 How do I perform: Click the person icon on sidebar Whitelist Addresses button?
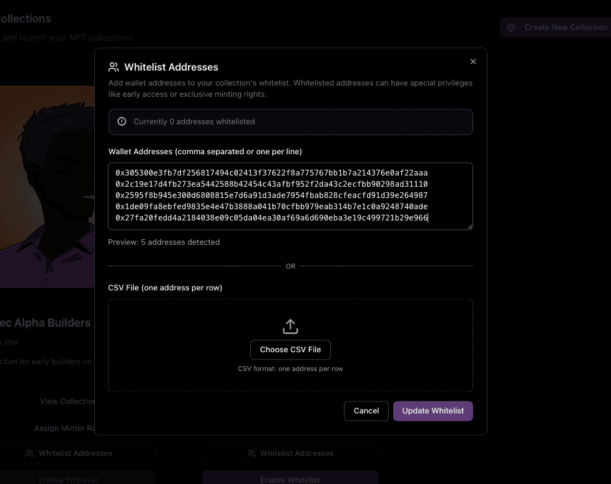pyautogui.click(x=30, y=453)
